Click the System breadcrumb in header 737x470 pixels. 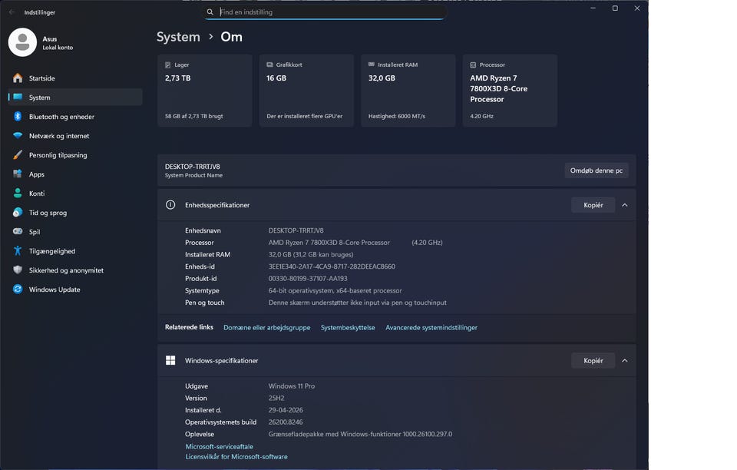point(178,37)
